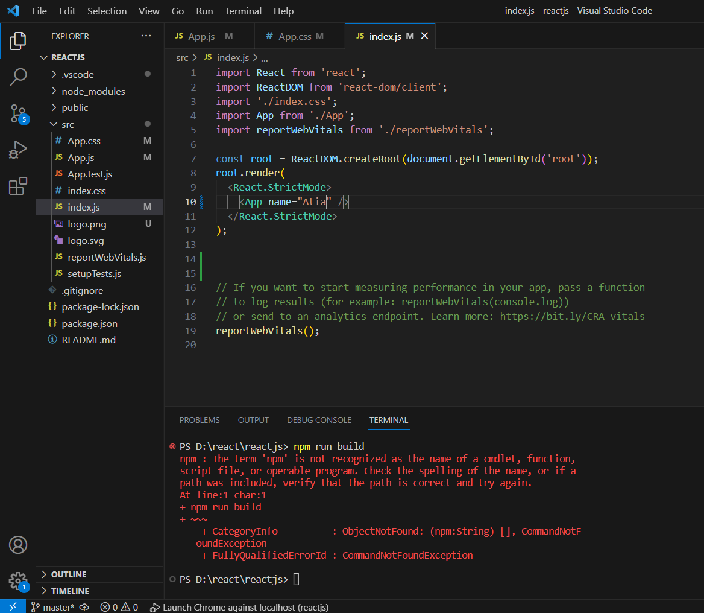Launch Chrome against localhost from status bar
Screen dimensions: 704x613
click(x=239, y=607)
